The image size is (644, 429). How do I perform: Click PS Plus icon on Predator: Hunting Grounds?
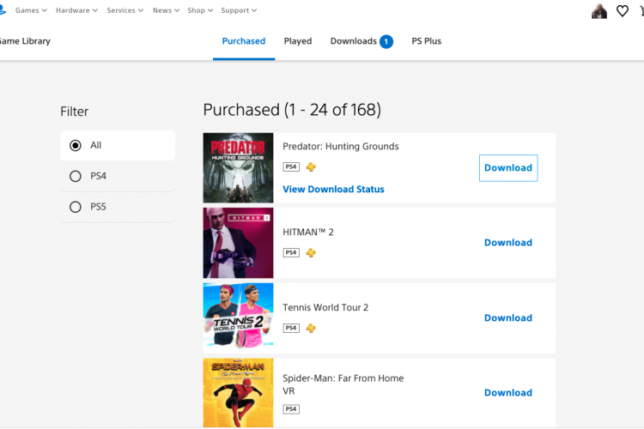pos(311,167)
